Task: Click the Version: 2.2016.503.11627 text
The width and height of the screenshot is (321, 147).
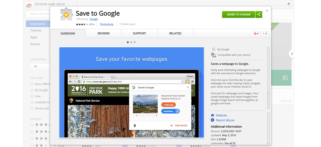Action: (226, 131)
